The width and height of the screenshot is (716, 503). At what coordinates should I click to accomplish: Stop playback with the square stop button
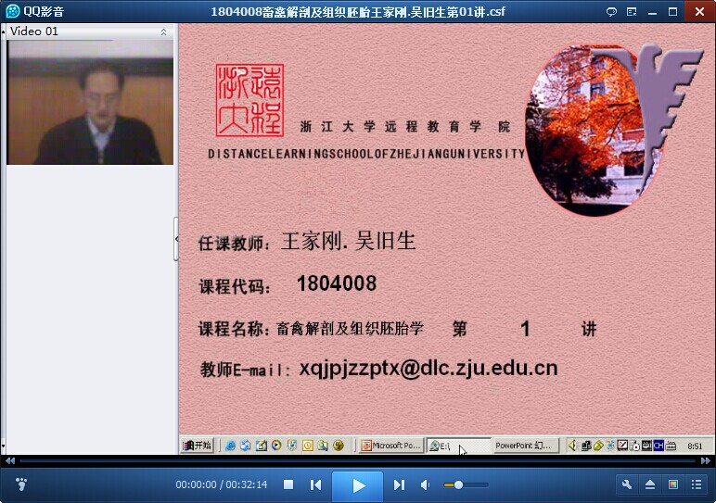coord(288,484)
